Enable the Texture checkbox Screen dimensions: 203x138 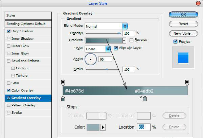coord(13,76)
